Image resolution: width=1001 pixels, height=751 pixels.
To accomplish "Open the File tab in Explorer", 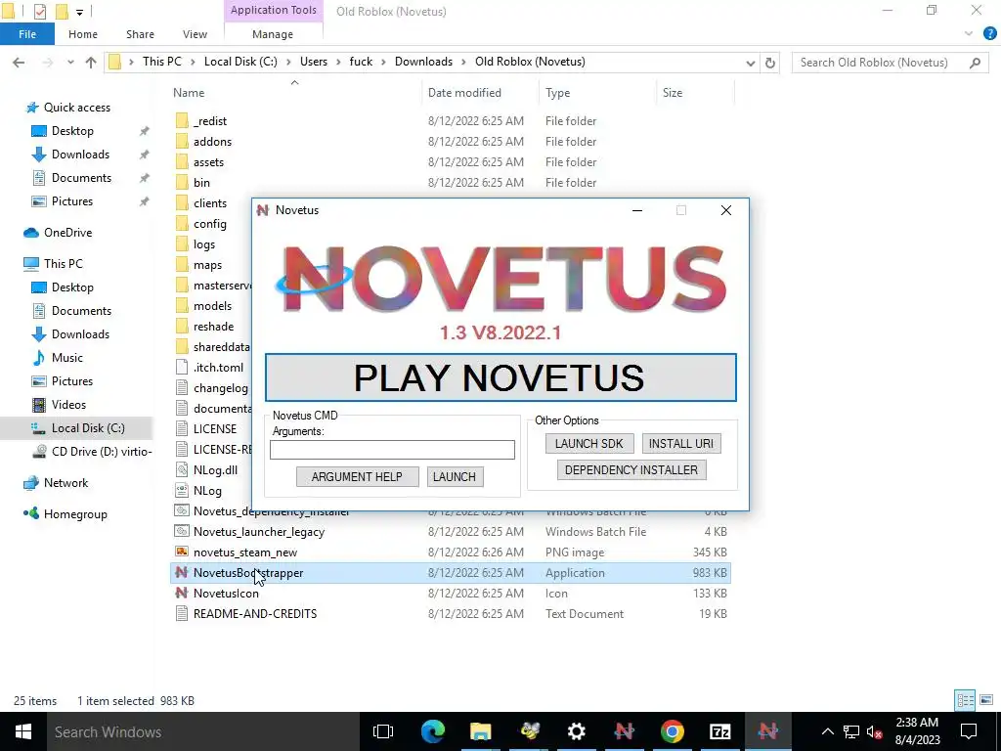I will point(27,34).
